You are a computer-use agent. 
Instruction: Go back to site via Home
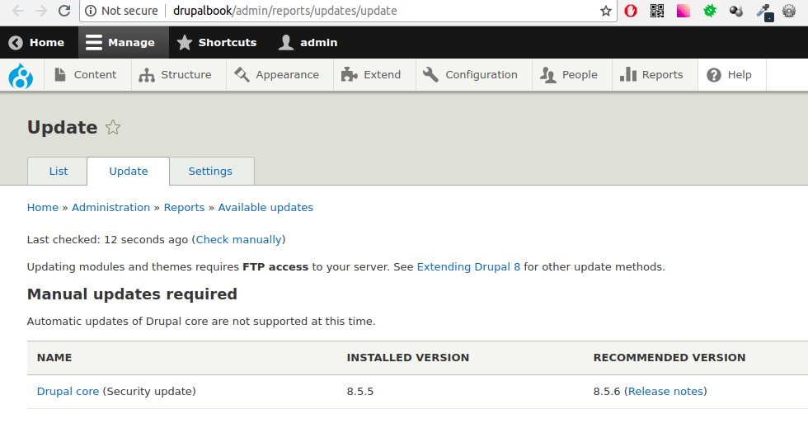click(x=36, y=42)
